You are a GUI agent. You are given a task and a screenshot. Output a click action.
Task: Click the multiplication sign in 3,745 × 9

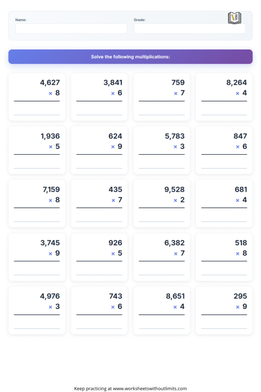tap(50, 254)
